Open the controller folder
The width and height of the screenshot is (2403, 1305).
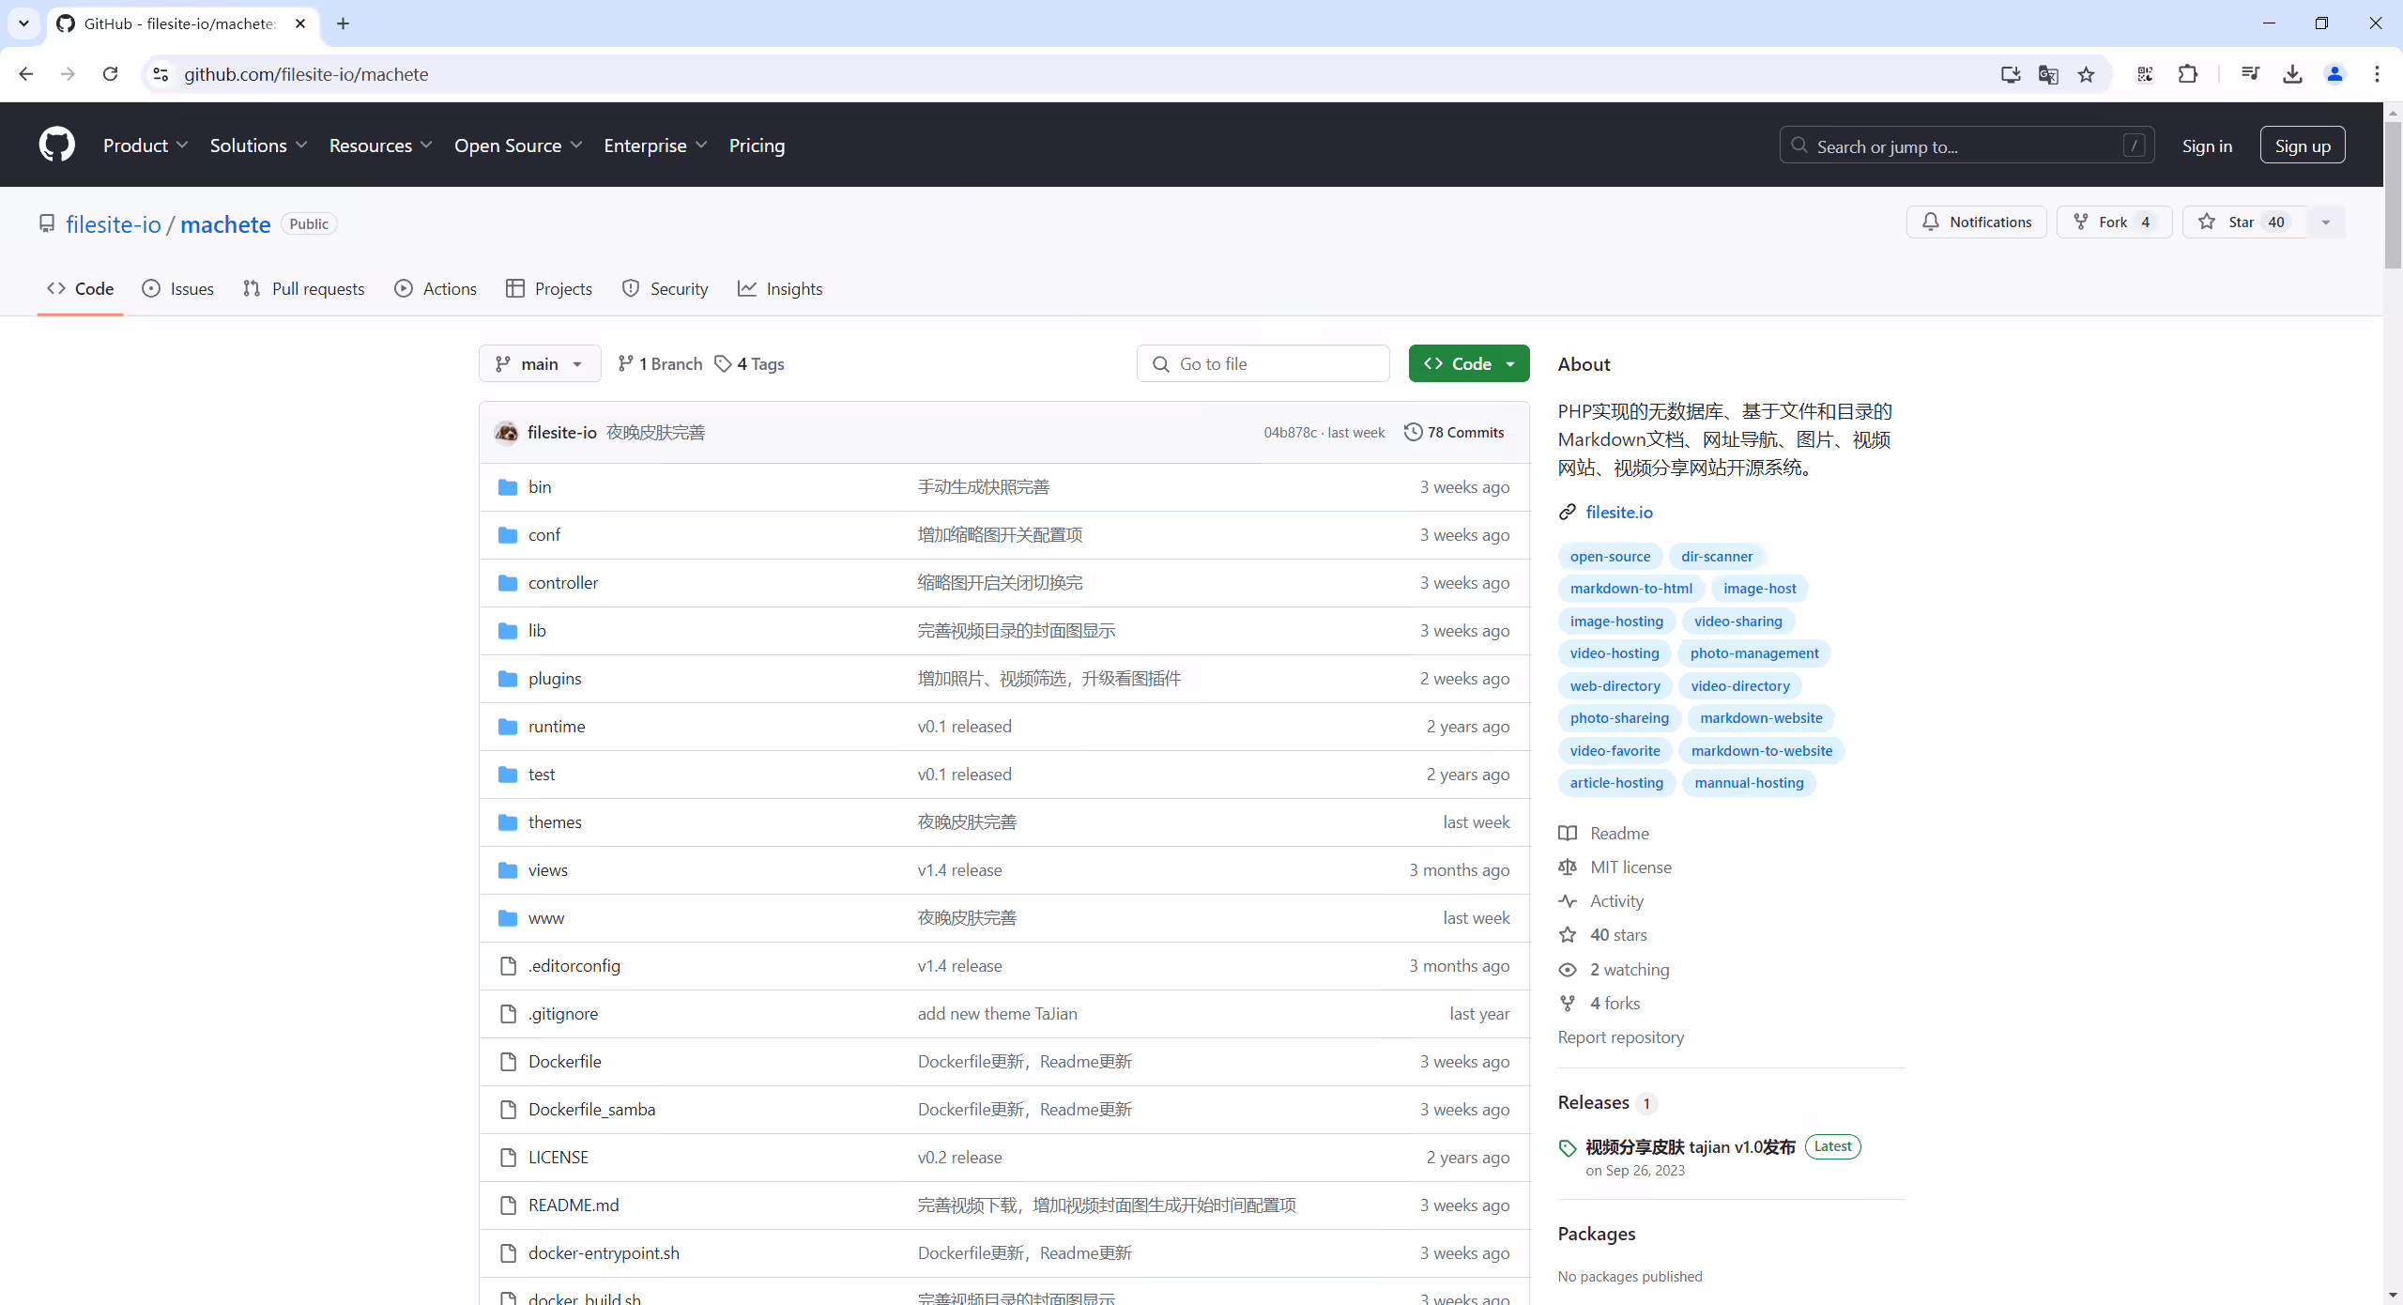[563, 582]
